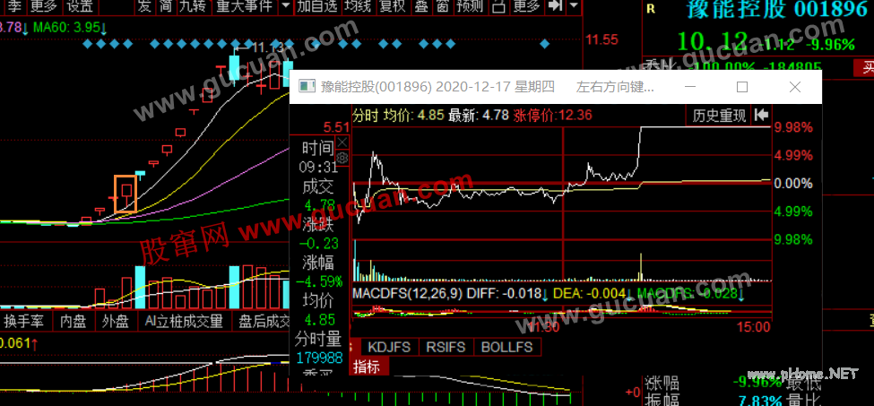This screenshot has width=874, height=406.
Task: Open 重大事件 major events
Action: [x=245, y=6]
